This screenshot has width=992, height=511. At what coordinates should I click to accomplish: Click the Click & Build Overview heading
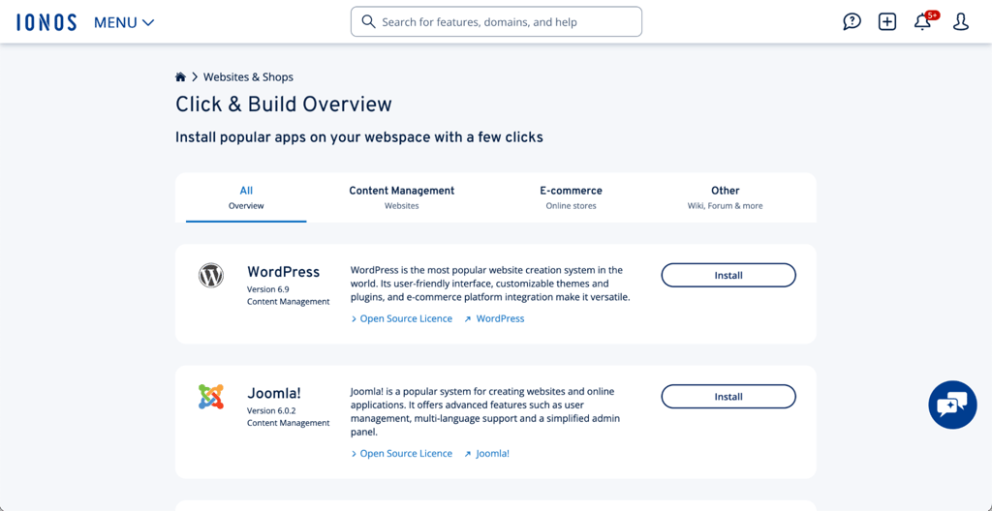point(284,105)
